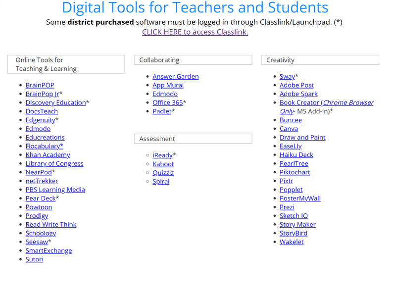
Task: Open the Answer Garden link
Action: pyautogui.click(x=176, y=77)
